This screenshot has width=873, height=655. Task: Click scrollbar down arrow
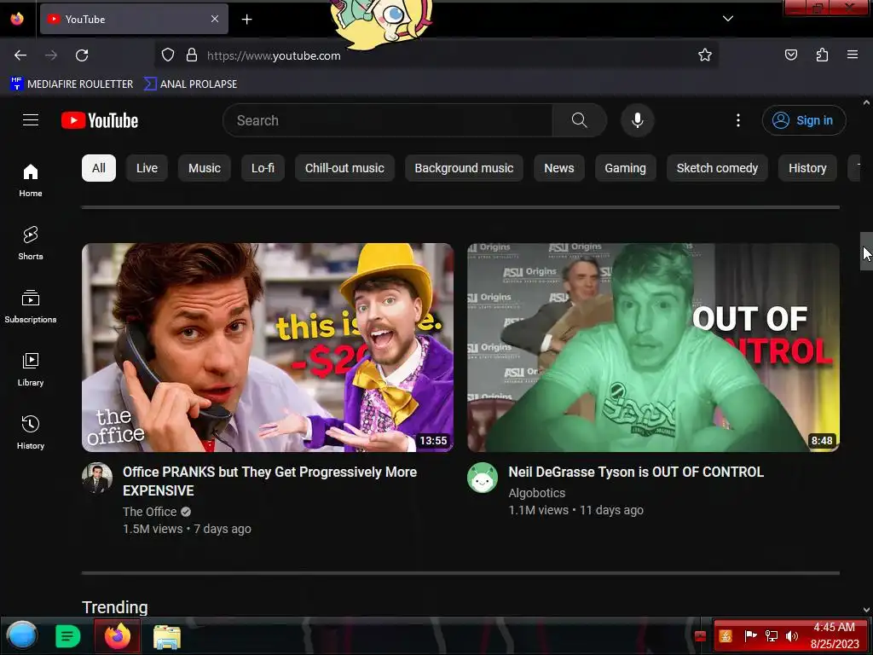866,610
